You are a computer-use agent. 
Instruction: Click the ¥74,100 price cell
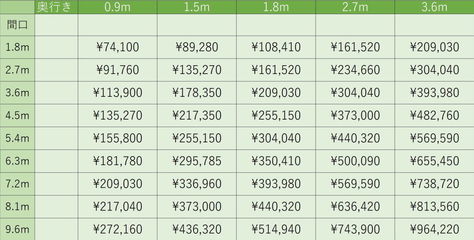tap(118, 47)
